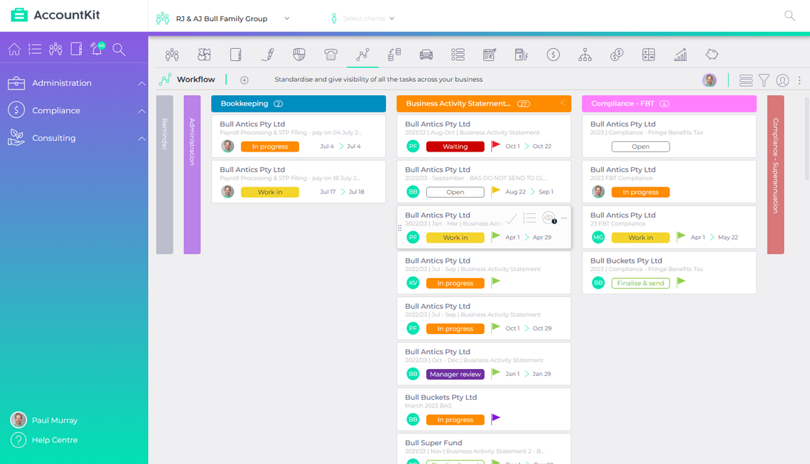The width and height of the screenshot is (810, 464).
Task: Click the add workflow plus icon
Action: coord(245,80)
